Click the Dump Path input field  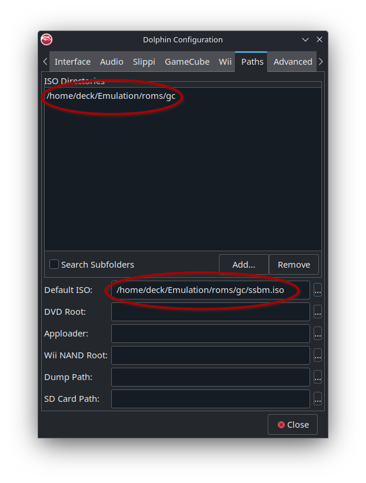211,377
